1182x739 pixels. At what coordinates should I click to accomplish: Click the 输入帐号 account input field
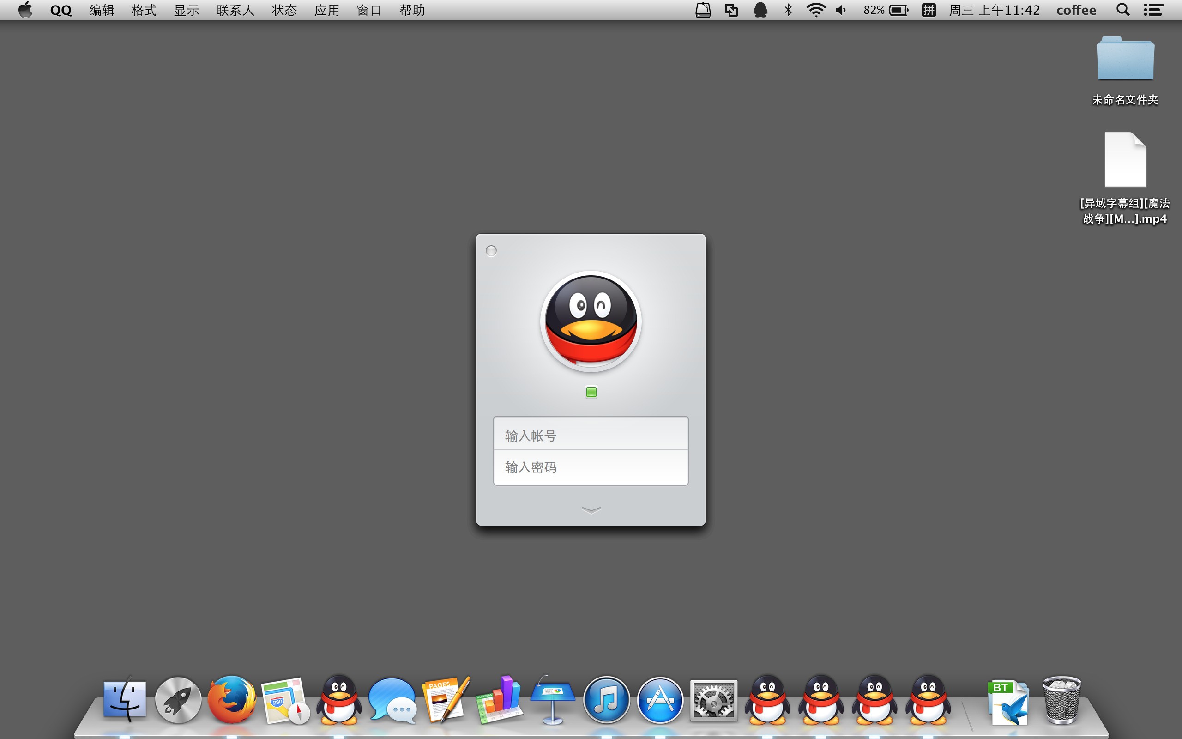[x=591, y=434]
